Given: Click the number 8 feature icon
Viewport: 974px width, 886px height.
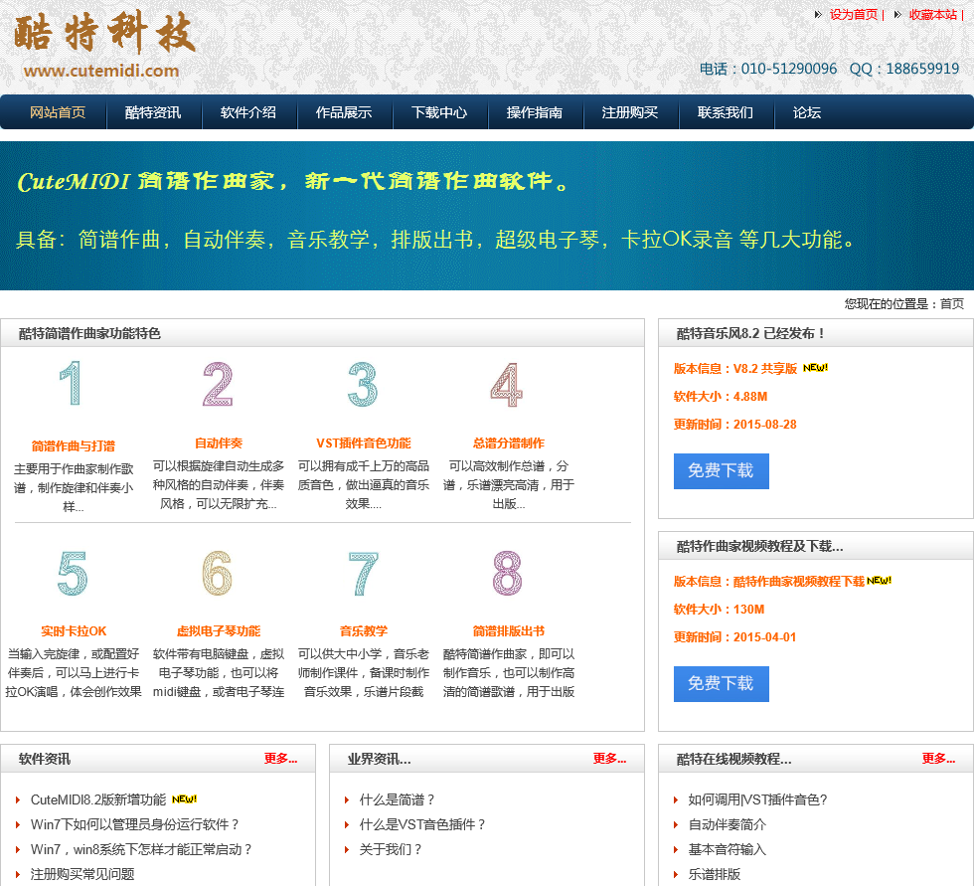Looking at the screenshot, I should point(507,573).
